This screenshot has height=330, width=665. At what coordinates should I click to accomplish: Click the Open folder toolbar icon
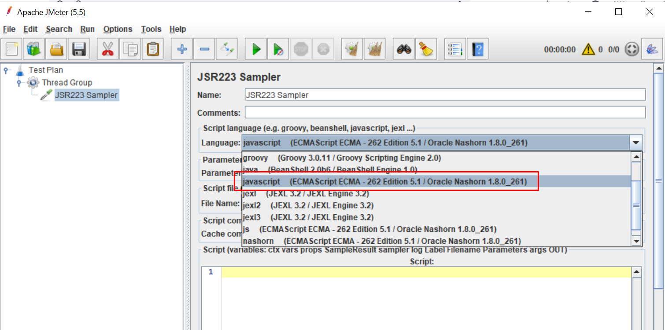pyautogui.click(x=57, y=48)
